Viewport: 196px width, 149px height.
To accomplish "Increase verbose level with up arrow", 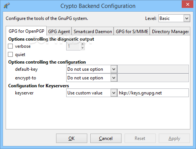I will (82, 44).
